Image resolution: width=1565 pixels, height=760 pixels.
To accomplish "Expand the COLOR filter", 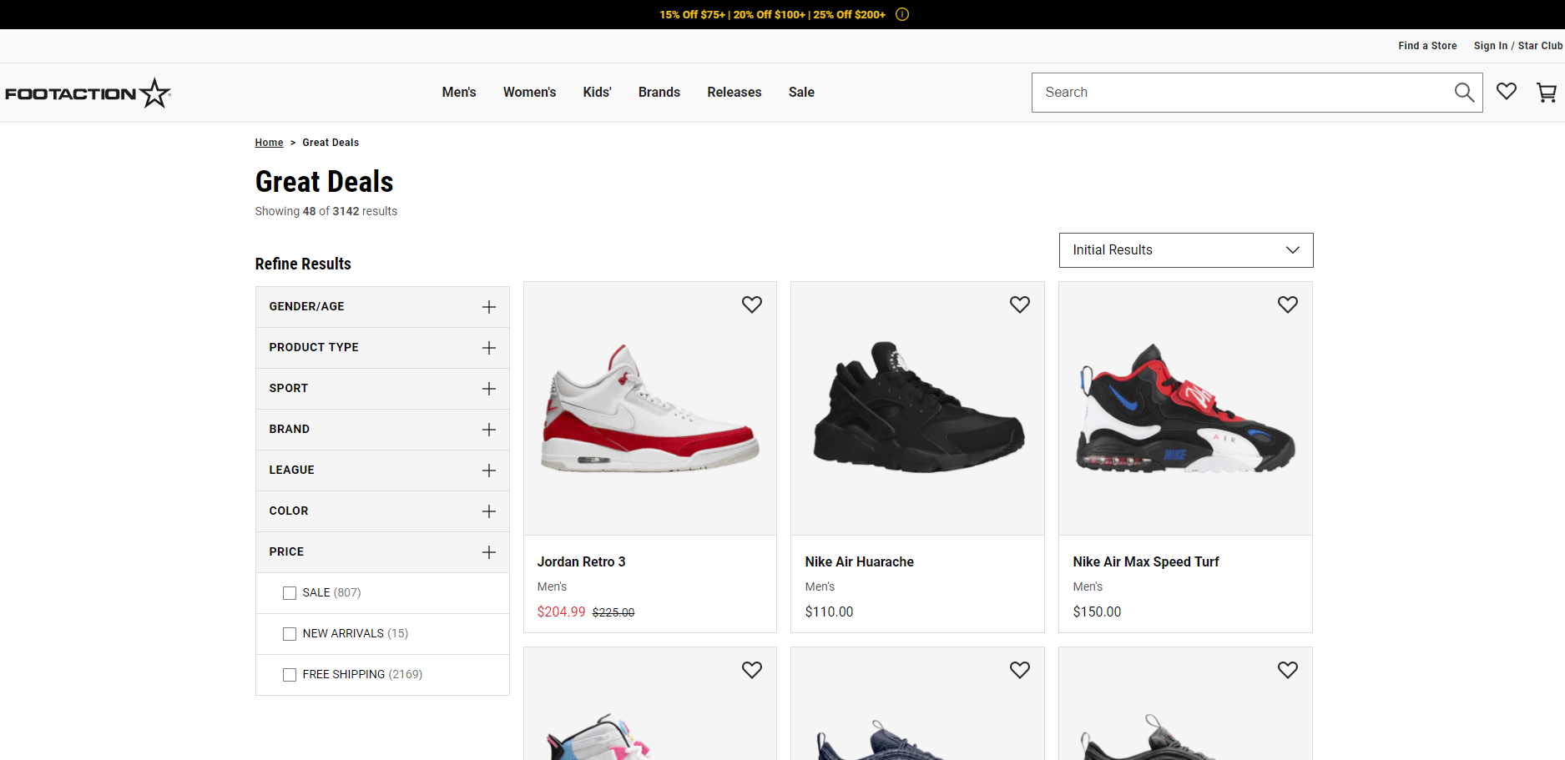I will click(382, 511).
